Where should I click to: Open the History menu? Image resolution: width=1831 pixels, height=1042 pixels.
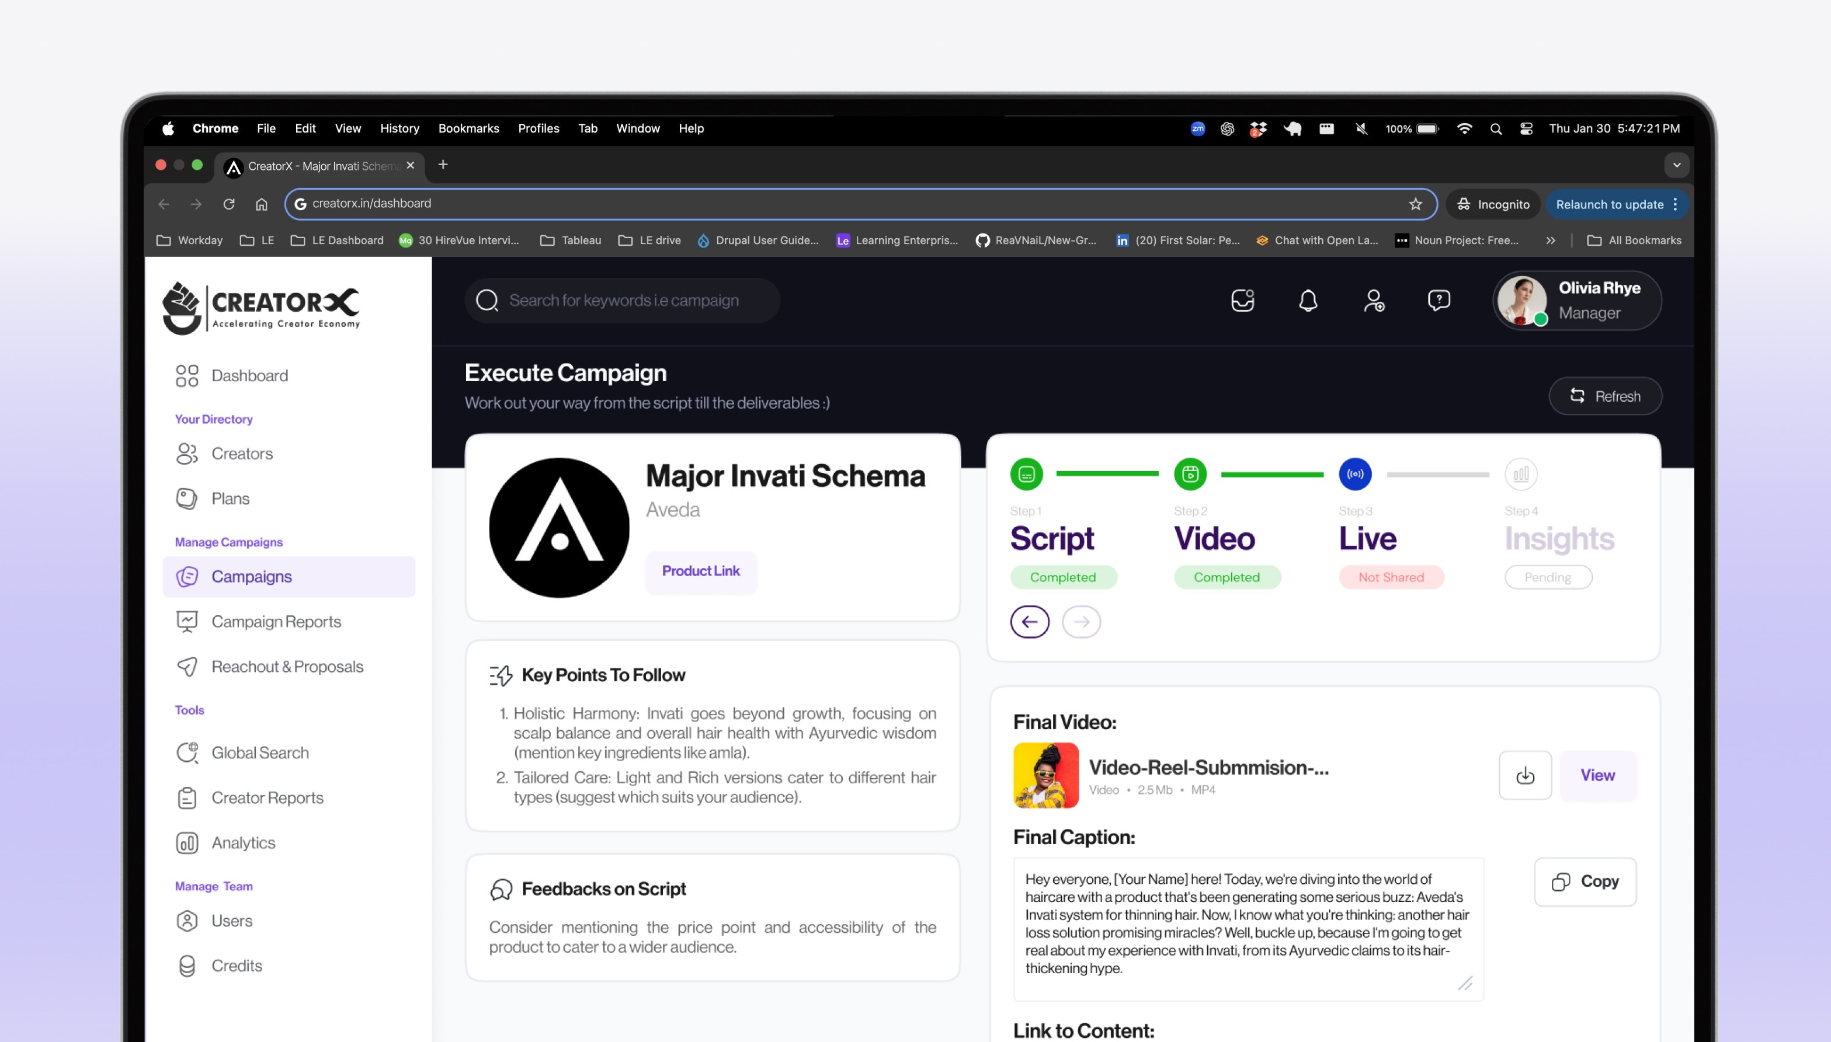(x=399, y=129)
